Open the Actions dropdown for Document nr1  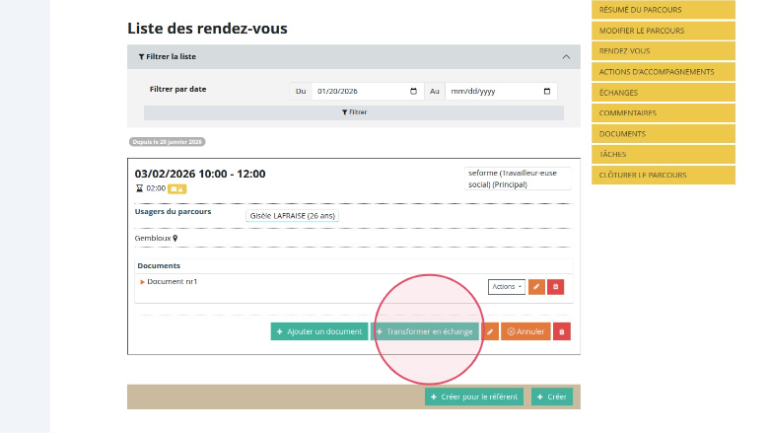pyautogui.click(x=507, y=287)
